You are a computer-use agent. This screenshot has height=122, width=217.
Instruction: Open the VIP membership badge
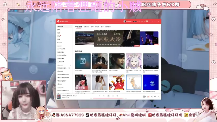[x=135, y=21]
